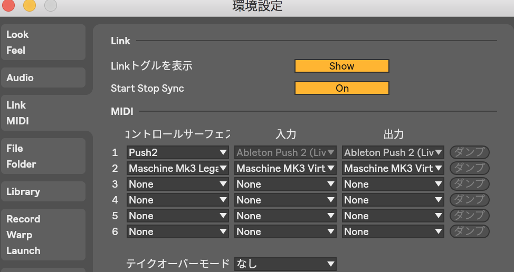This screenshot has width=514, height=272.
Task: Open the takeover mode なし dropdown
Action: [285, 264]
